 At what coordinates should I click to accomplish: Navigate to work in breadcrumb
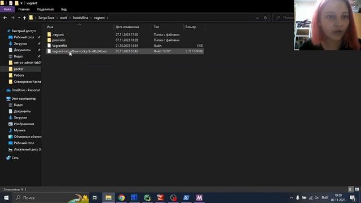coord(64,17)
